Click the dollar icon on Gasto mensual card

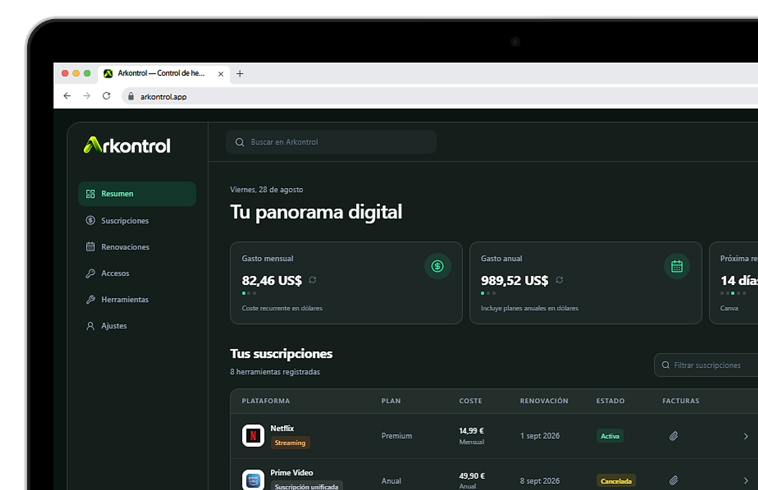pos(438,266)
